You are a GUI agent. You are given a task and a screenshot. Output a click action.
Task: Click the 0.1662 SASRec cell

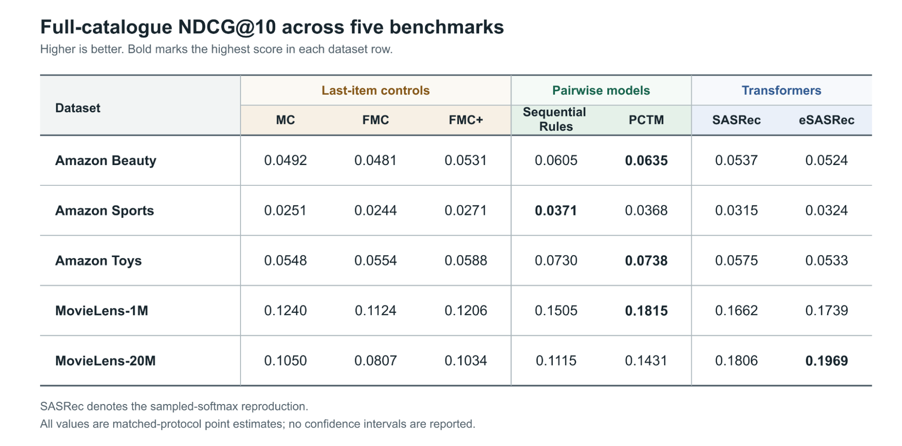[736, 311]
